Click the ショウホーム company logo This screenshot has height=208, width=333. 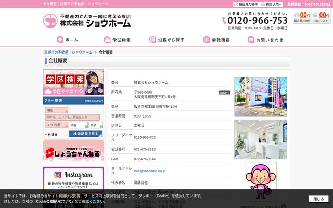(87, 21)
